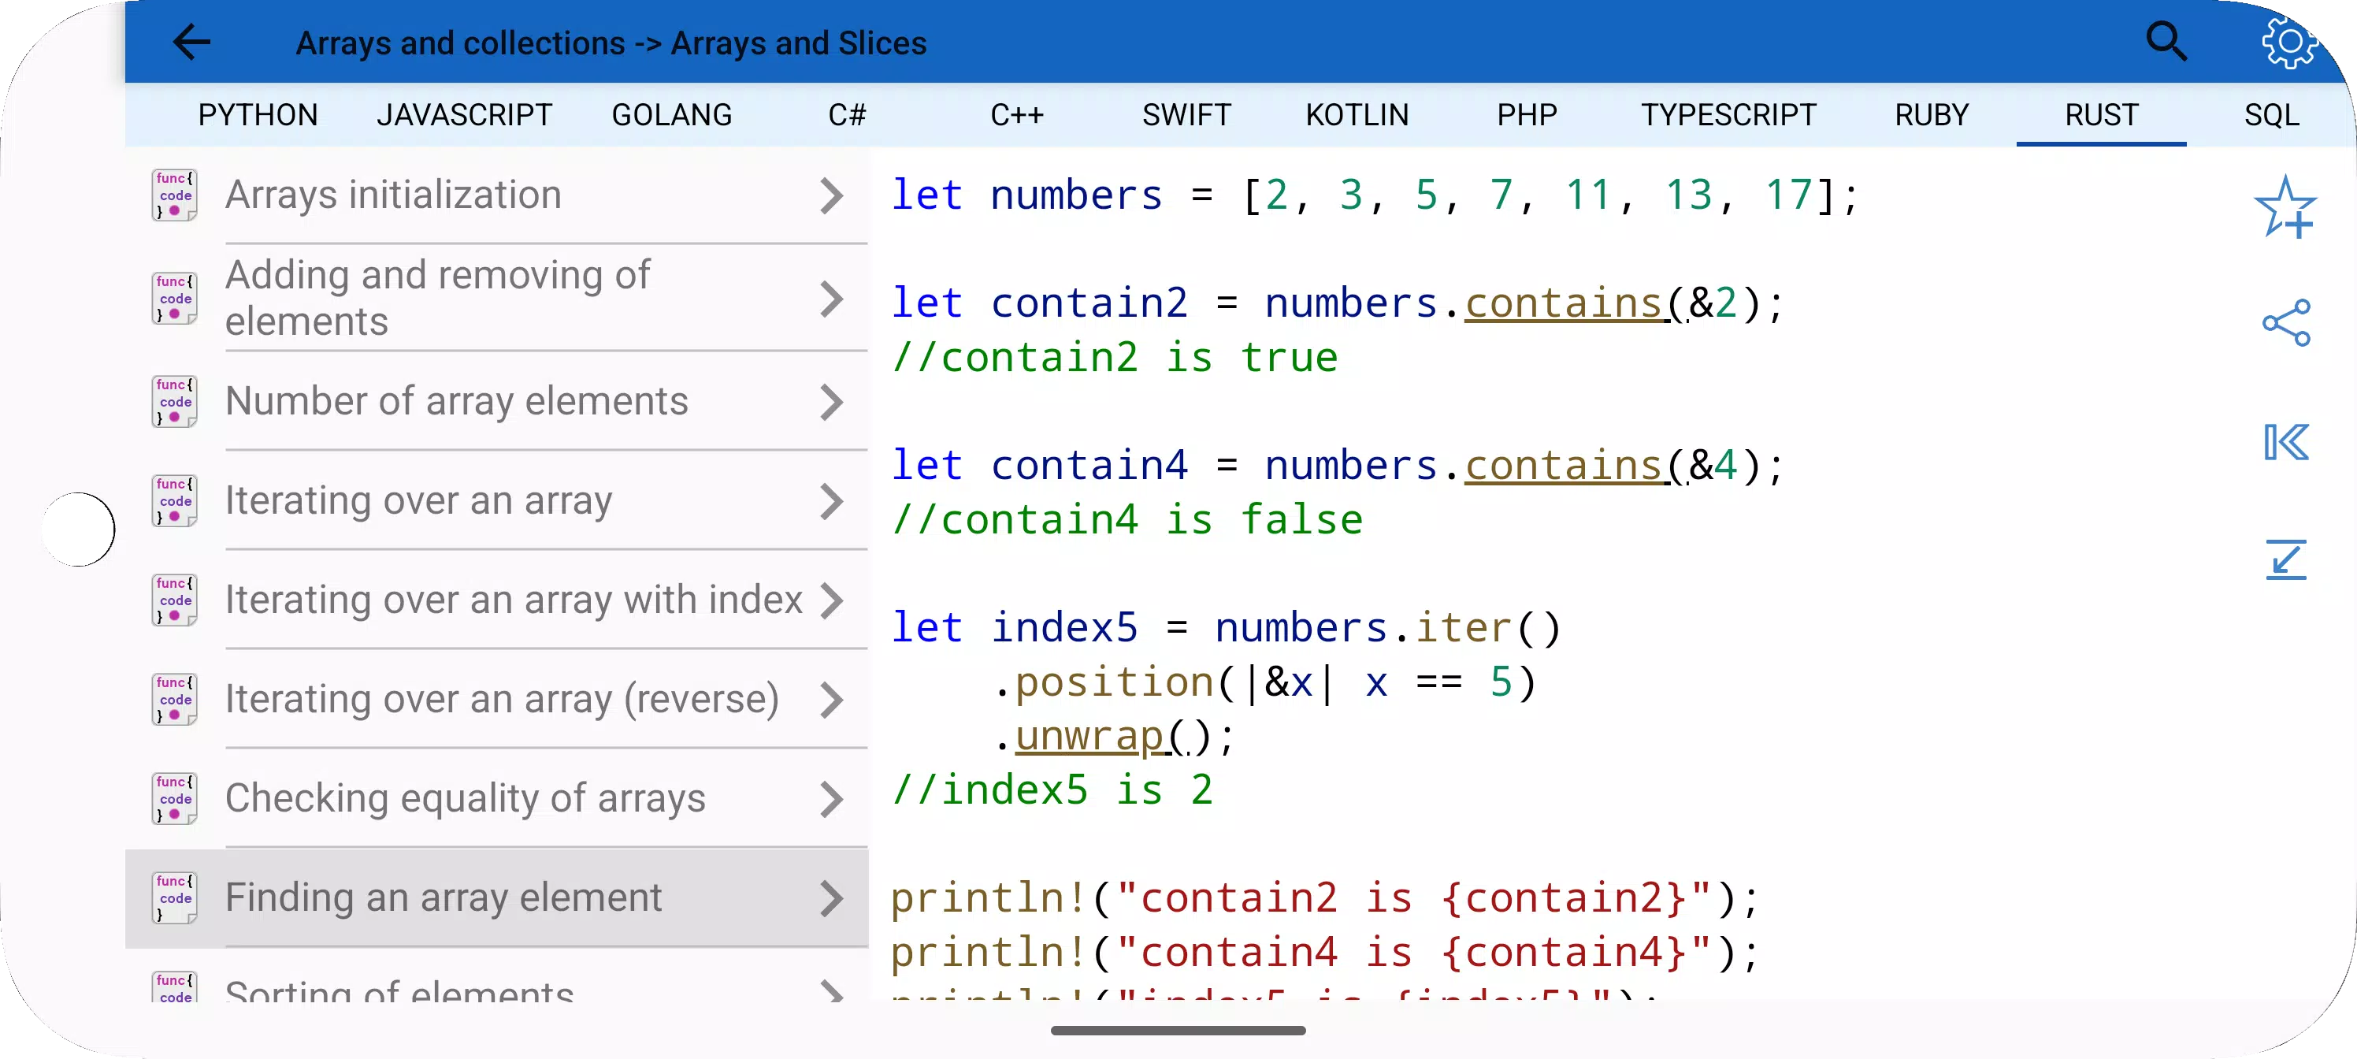The height and width of the screenshot is (1059, 2357).
Task: Open Adding and removing of elements
Action: tap(497, 299)
